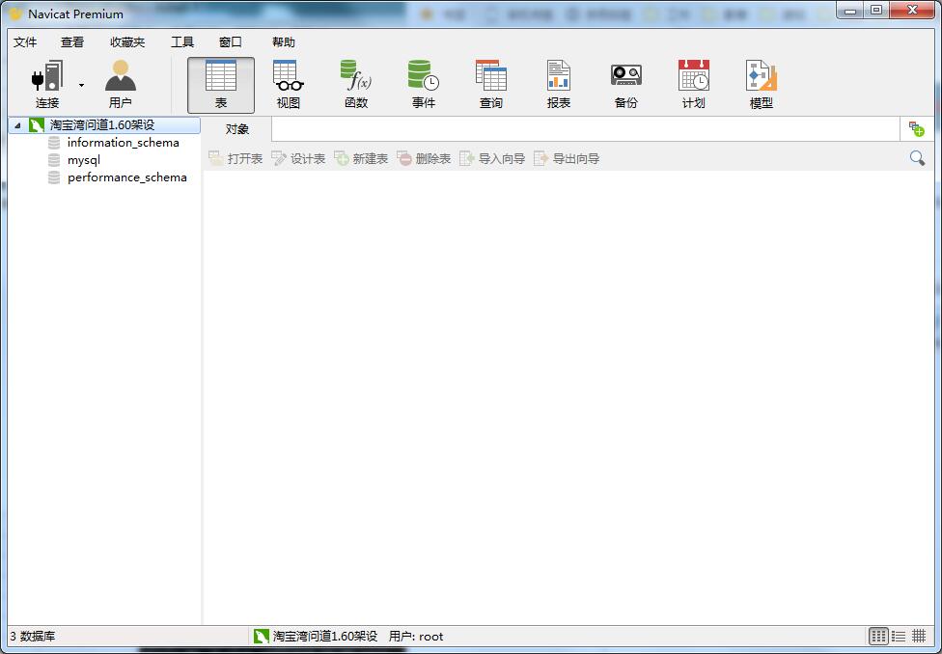Screen dimensions: 942x654
Task: Click the search magnifier icon
Action: tap(917, 158)
